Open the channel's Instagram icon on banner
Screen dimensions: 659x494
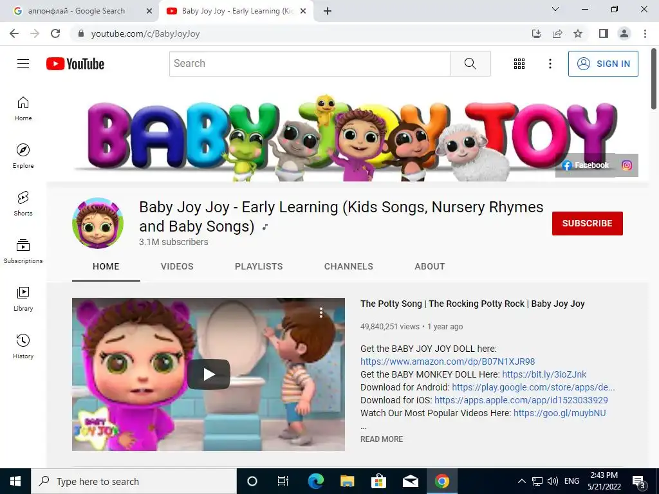pos(627,165)
